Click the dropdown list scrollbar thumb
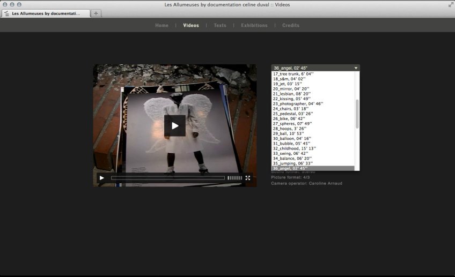The width and height of the screenshot is (455, 277). click(357, 114)
